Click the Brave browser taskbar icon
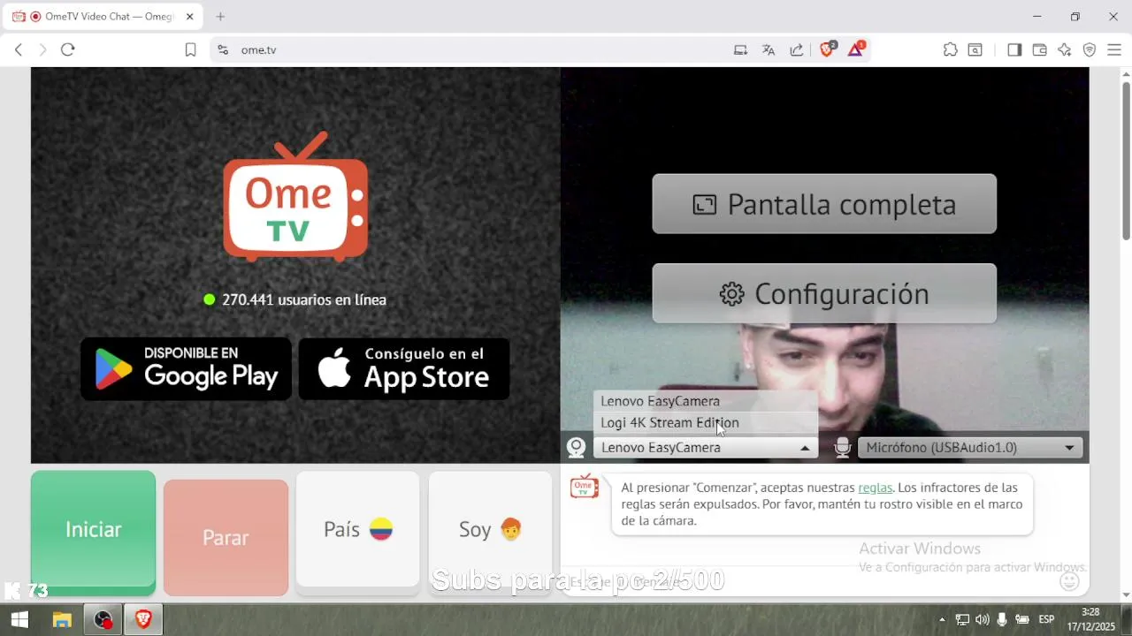Viewport: 1132px width, 636px height. [x=143, y=620]
